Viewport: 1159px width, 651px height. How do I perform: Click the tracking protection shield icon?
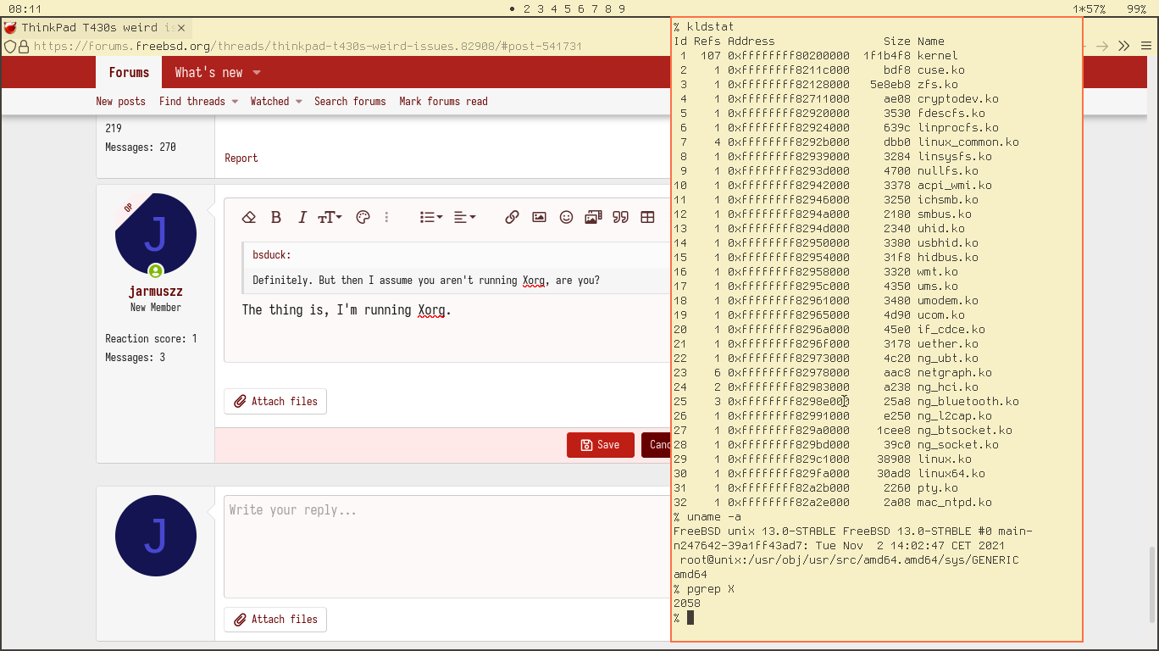(x=9, y=46)
